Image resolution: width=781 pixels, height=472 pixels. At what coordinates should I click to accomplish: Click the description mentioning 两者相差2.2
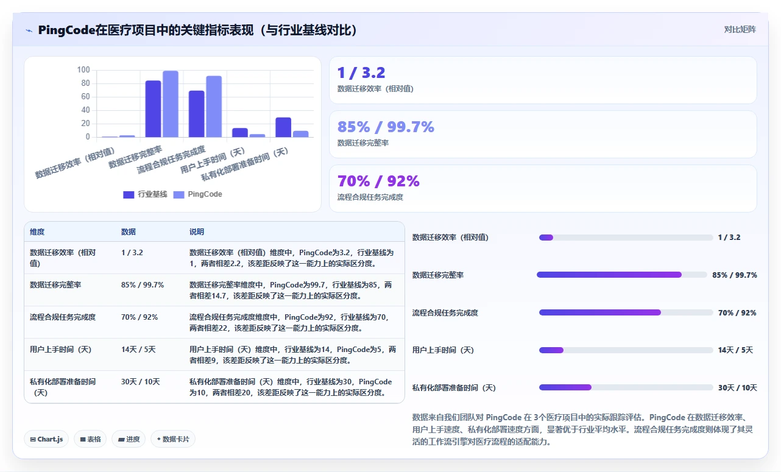pyautogui.click(x=292, y=258)
